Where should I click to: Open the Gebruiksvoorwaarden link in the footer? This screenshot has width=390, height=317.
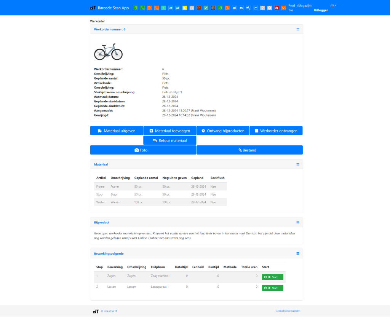[x=288, y=311]
